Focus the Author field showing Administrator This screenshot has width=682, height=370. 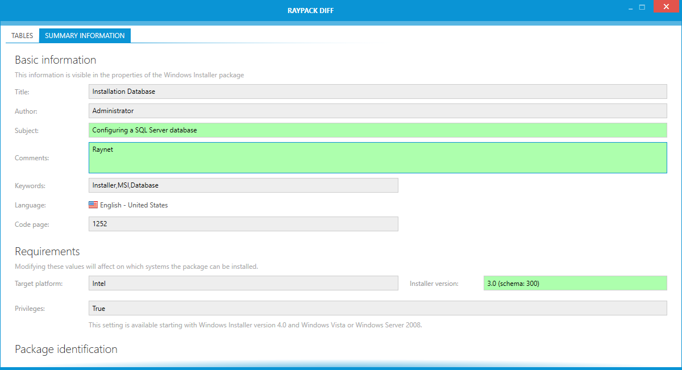click(x=377, y=111)
